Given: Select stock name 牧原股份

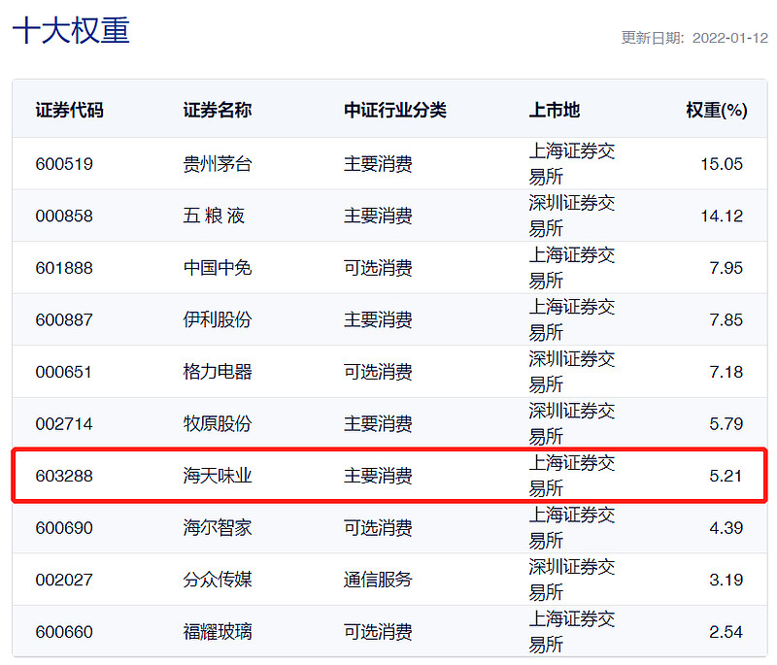Looking at the screenshot, I should click(x=218, y=424).
